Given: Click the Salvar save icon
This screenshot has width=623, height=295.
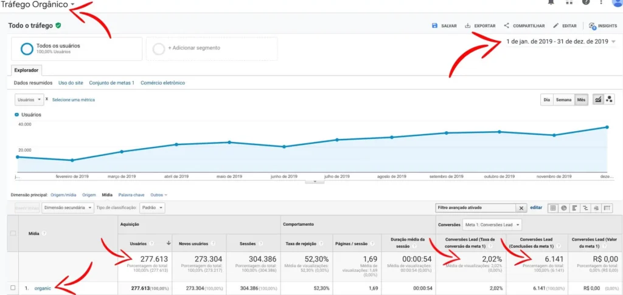Looking at the screenshot, I should (x=434, y=25).
